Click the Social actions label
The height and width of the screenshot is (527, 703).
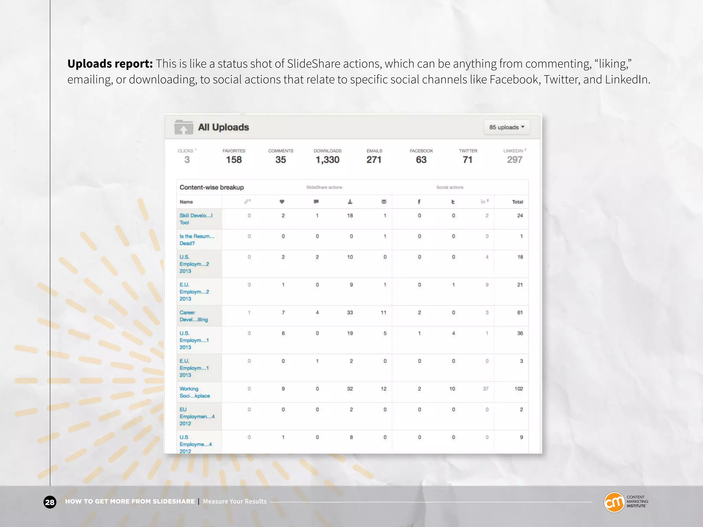click(450, 187)
